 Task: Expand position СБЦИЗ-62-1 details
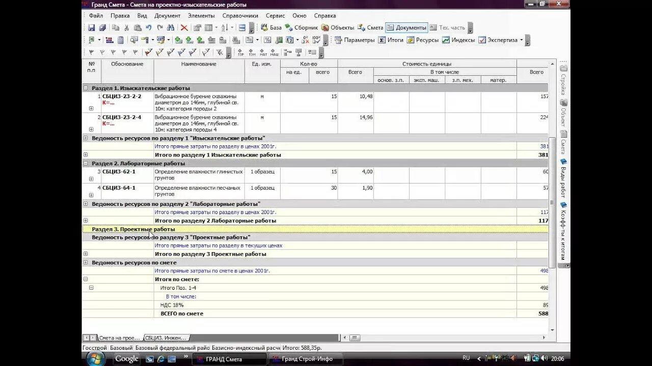[91, 179]
